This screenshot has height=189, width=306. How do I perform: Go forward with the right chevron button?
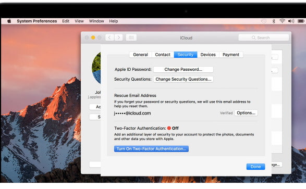(x=118, y=37)
